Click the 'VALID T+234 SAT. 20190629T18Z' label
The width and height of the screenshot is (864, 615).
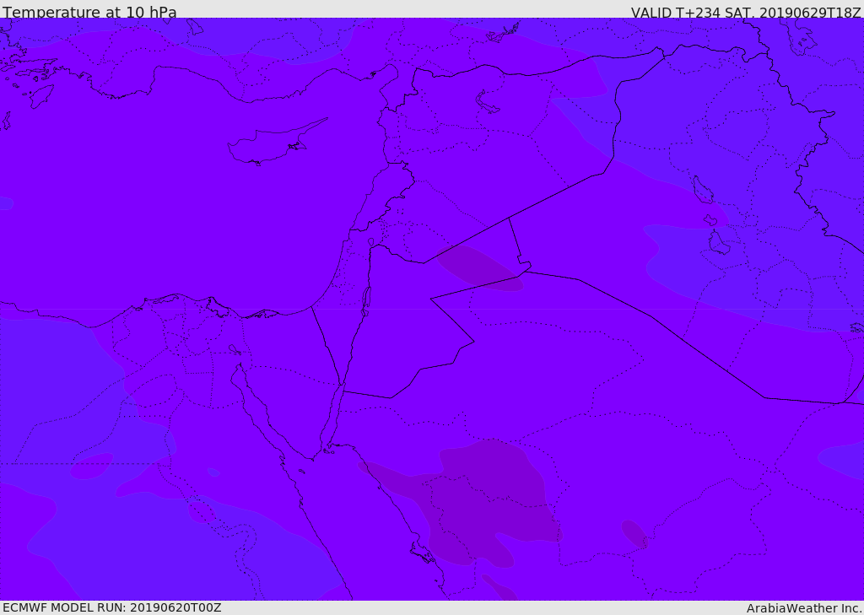coord(746,12)
